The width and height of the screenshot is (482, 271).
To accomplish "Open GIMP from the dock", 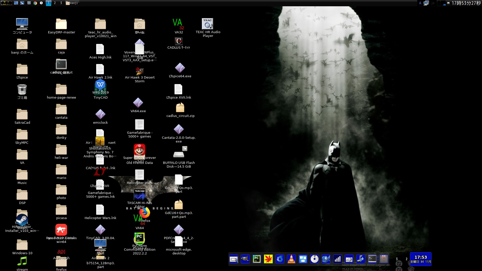I will point(245,259).
